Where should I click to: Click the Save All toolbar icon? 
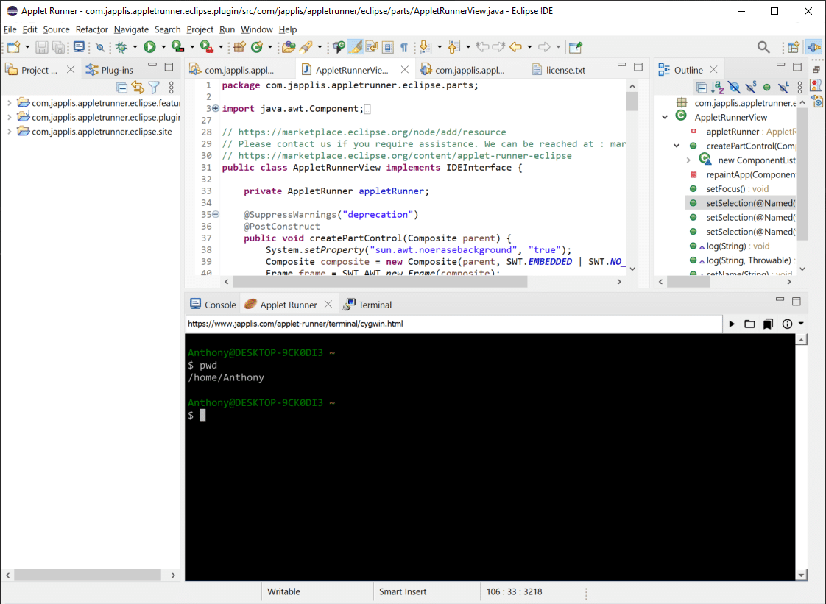click(58, 47)
